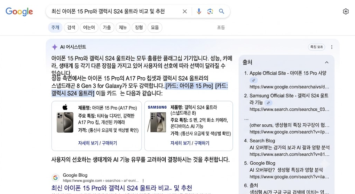This screenshot has height=194, width=355.
Task: Click the AI 어시스턴트 sparkle icon
Action: pos(55,47)
